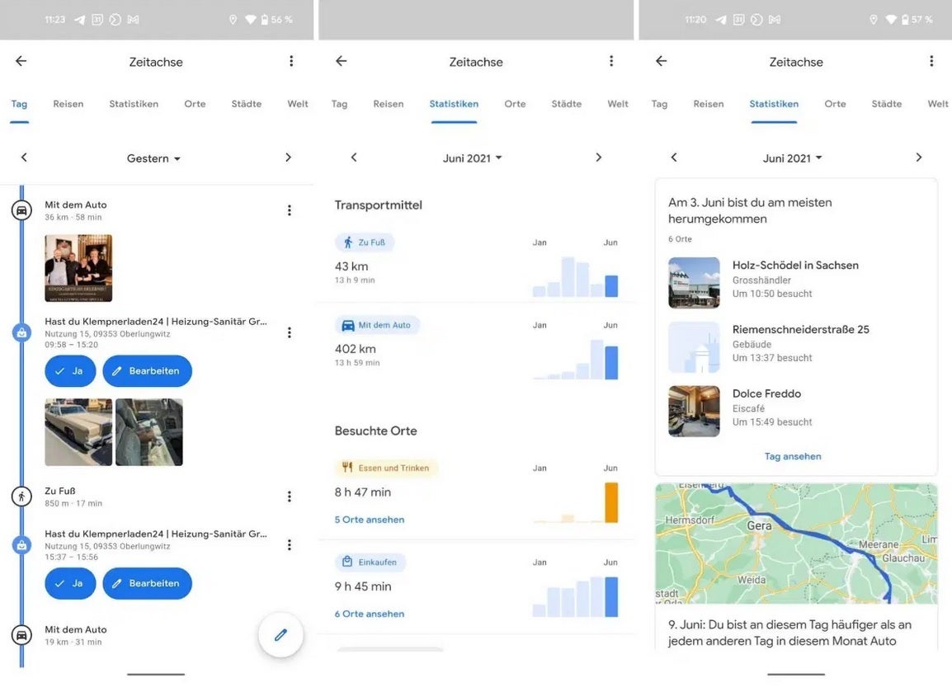
Task: Select the Welt tab in middle screen
Action: [617, 104]
